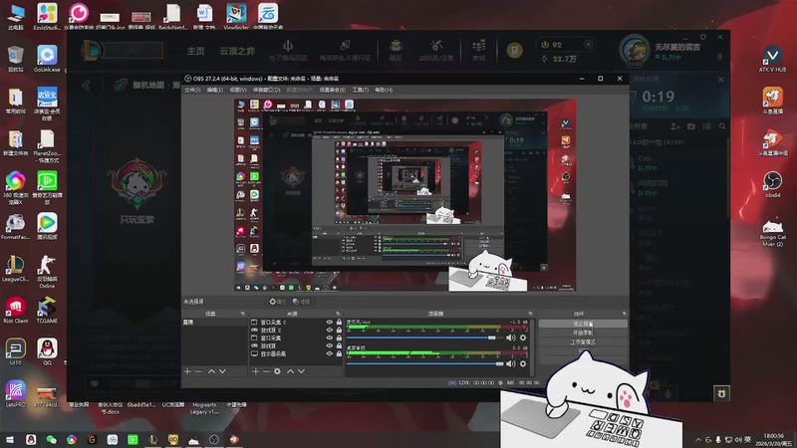Open Windows Start menu
This screenshot has height=448, width=797.
point(10,439)
